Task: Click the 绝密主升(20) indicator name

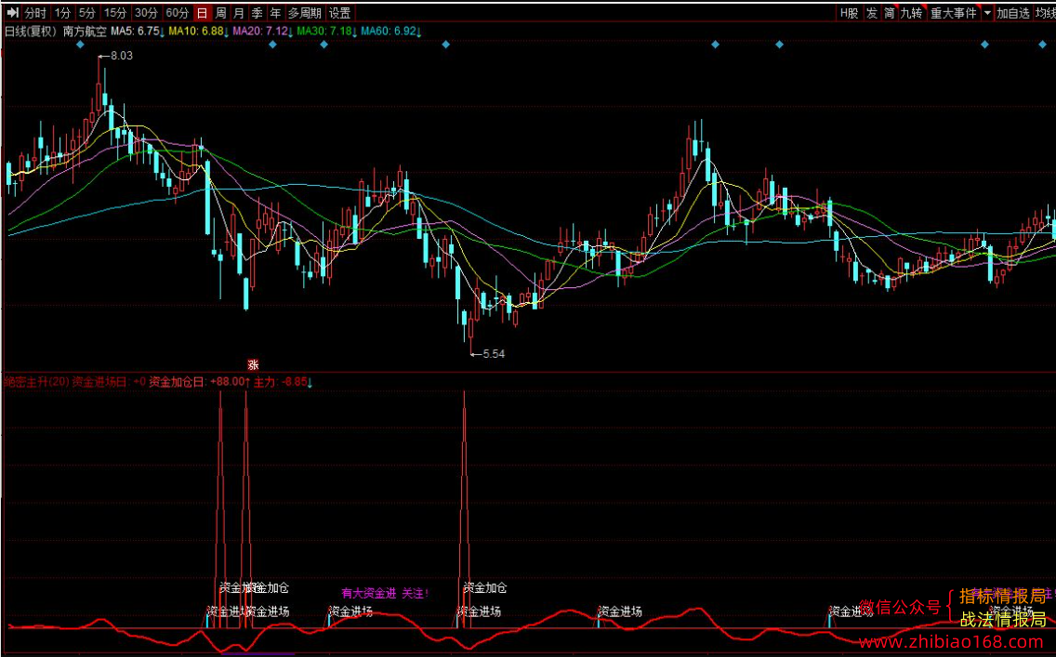Action: click(36, 382)
